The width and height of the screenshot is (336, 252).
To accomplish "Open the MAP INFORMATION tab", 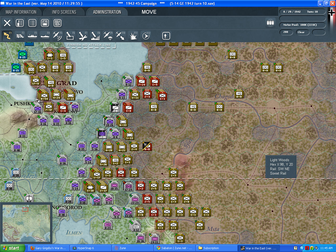I will 21,12.
